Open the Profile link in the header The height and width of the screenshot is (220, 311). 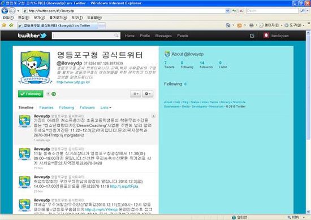(145, 36)
